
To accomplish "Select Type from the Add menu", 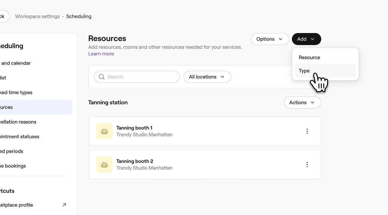I will pyautogui.click(x=304, y=71).
